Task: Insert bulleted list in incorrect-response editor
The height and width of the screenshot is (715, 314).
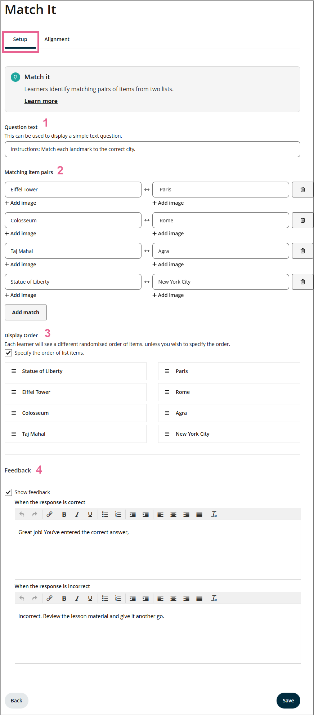Action: click(105, 598)
